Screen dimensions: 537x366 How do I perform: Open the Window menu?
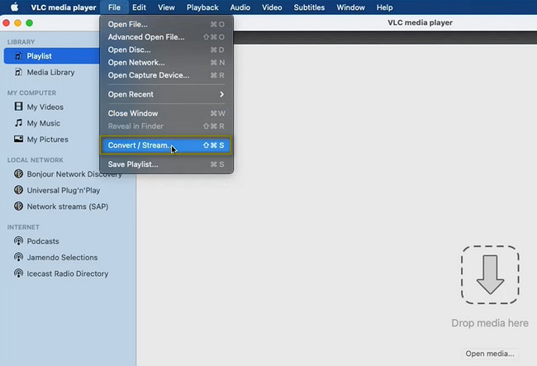[x=350, y=7]
